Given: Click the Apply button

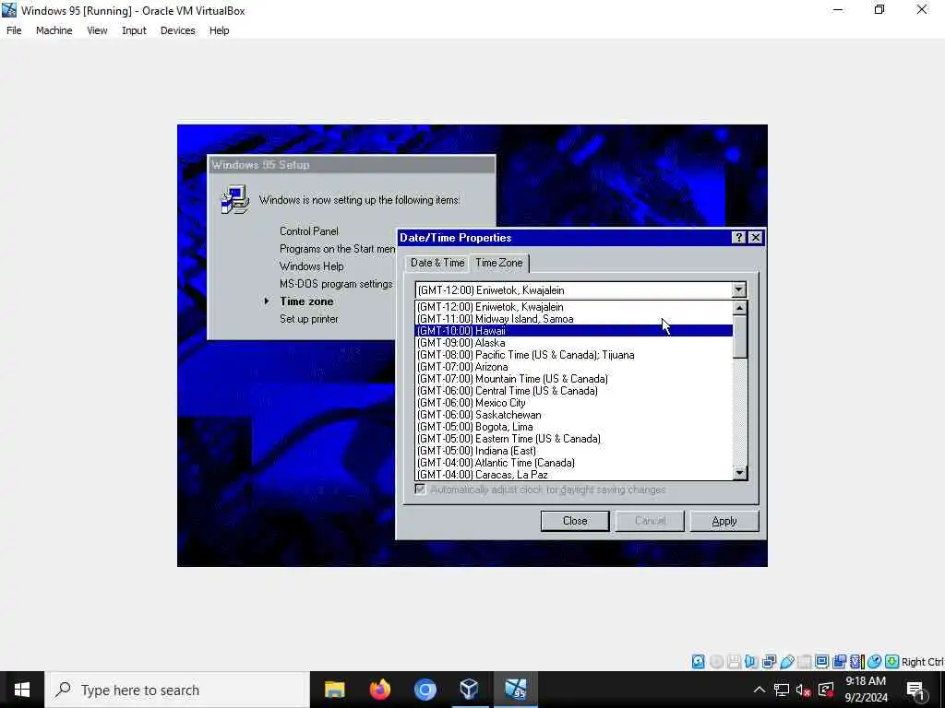Looking at the screenshot, I should [724, 521].
